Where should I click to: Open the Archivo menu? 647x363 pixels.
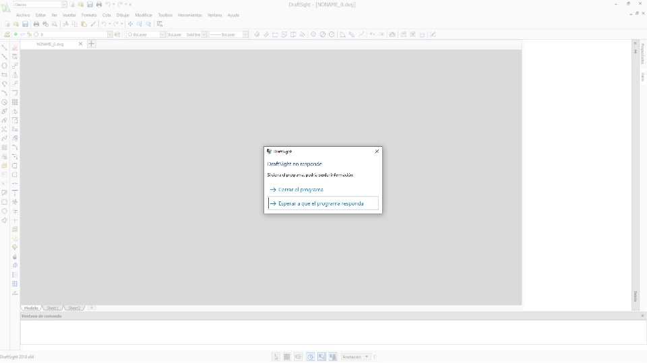coord(23,15)
